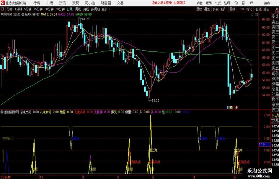Open the 公式 menu
Screen dimensions: 279x179
point(218,3)
